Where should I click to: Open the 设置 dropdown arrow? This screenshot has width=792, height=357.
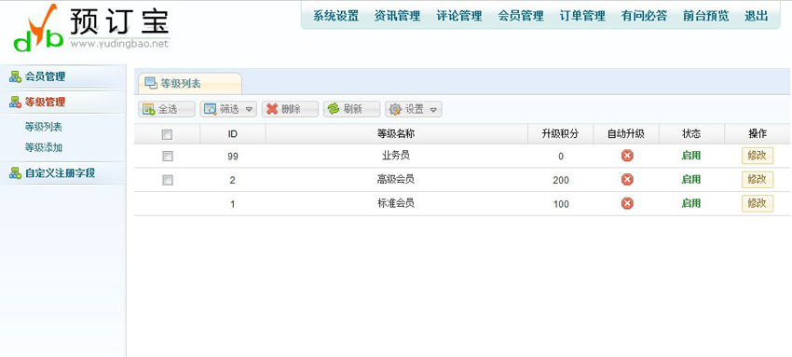point(433,110)
